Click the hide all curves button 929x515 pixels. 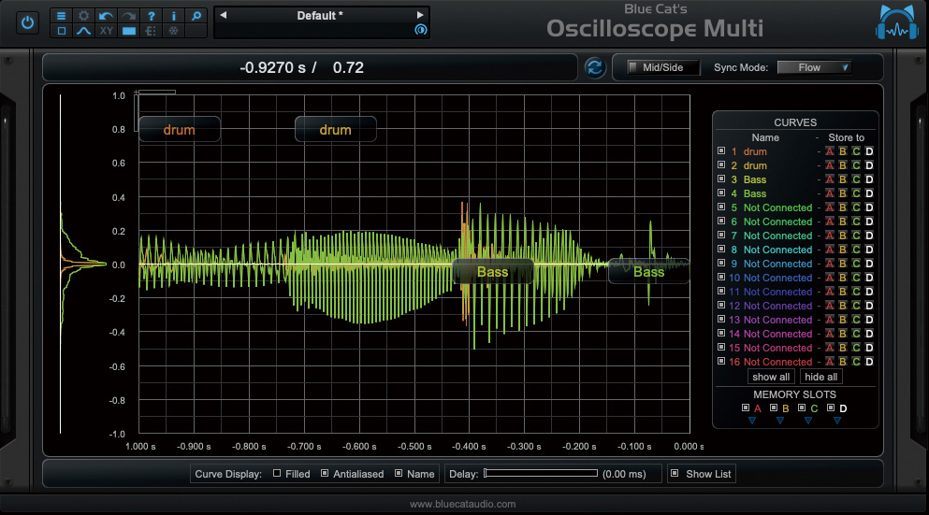[x=821, y=377]
